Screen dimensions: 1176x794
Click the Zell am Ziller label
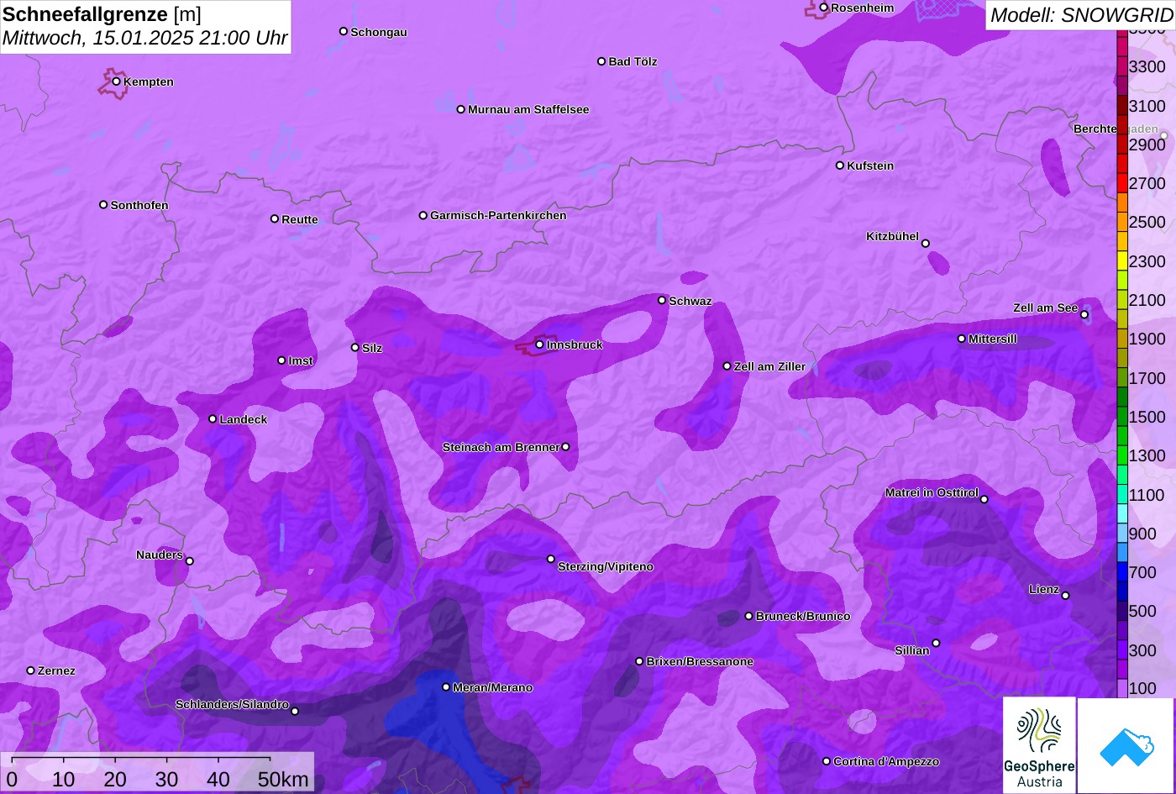coord(769,366)
